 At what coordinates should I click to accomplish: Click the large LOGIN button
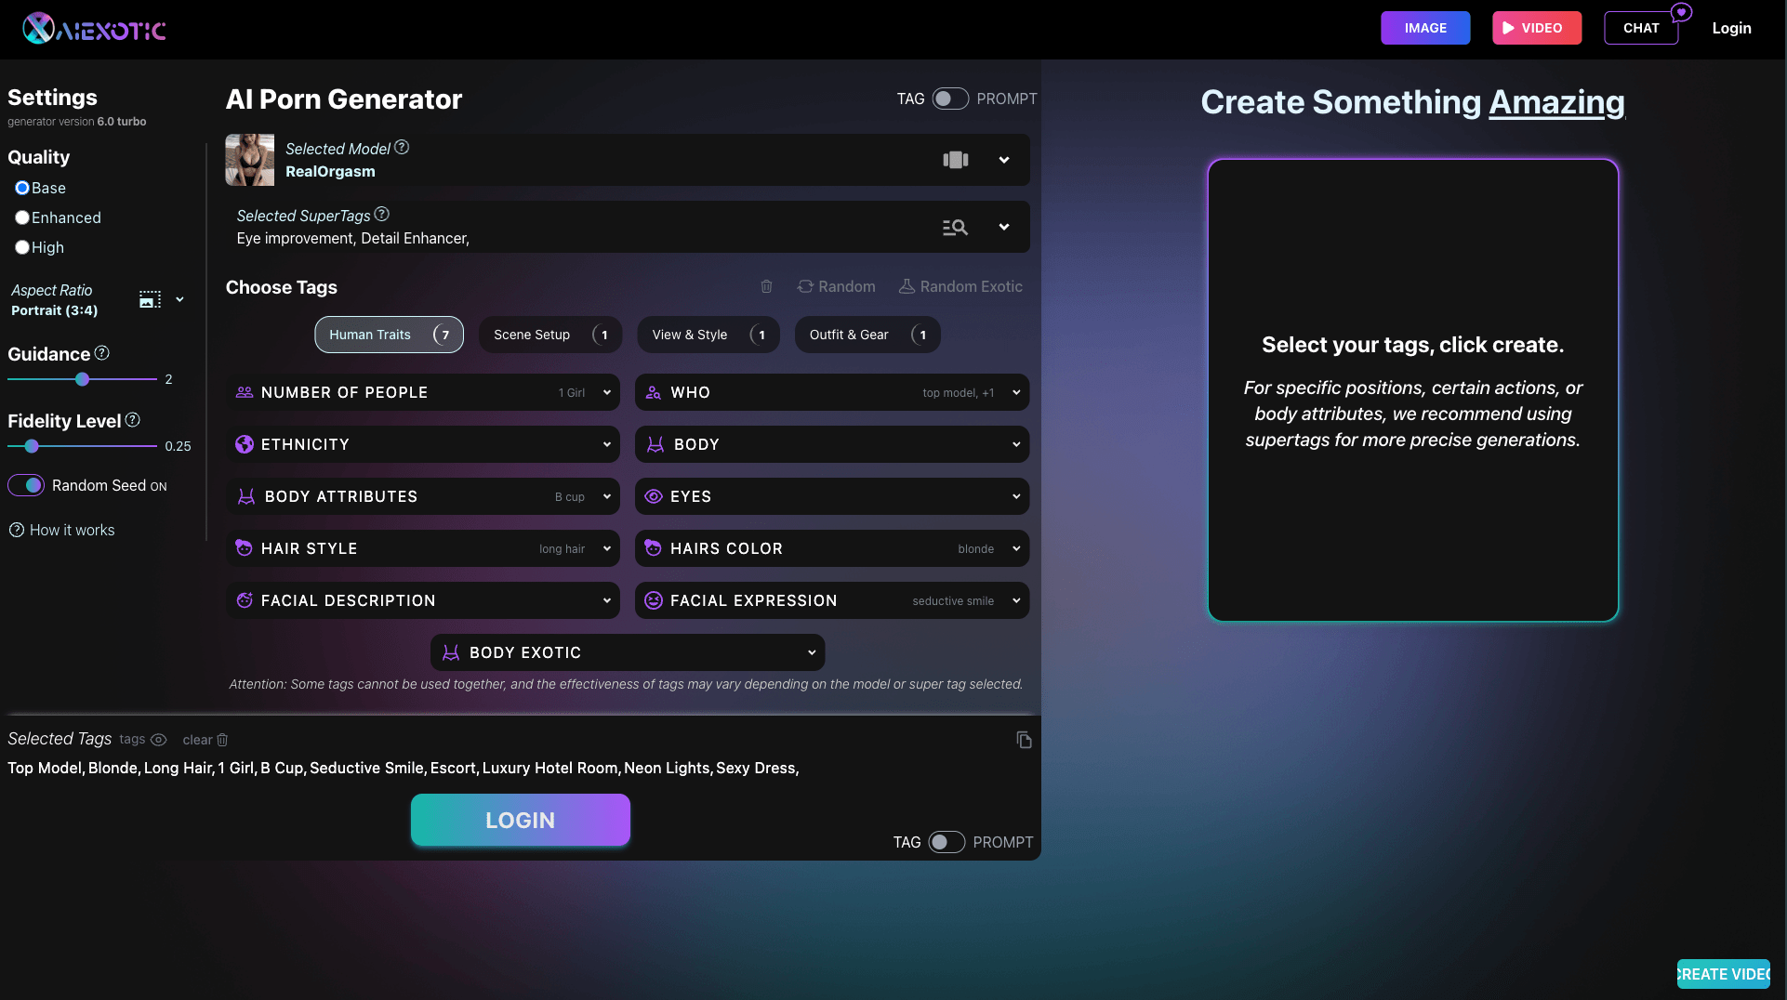pos(521,820)
